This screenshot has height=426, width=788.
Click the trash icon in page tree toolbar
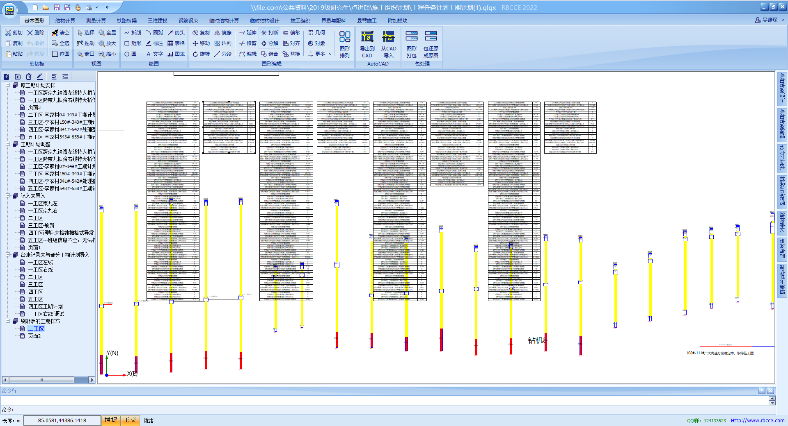coord(28,77)
